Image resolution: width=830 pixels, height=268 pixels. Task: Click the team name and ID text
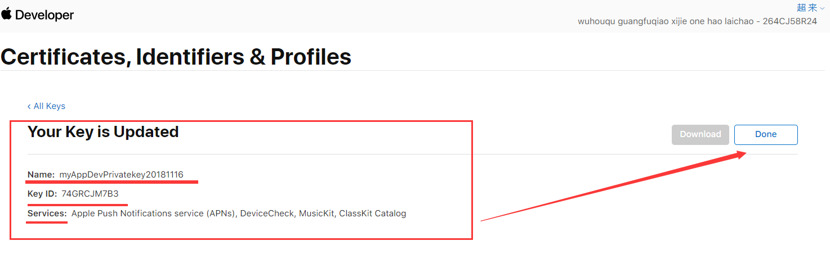point(697,21)
